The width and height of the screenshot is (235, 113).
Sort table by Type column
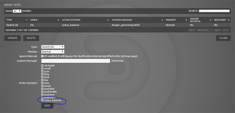pos(17,20)
